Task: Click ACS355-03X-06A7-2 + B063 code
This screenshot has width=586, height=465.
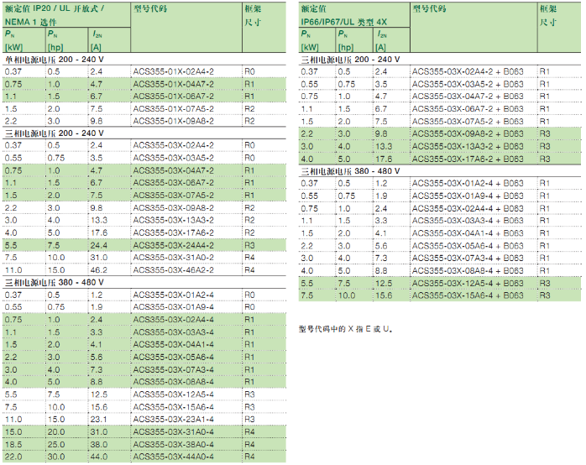Action: [x=468, y=108]
